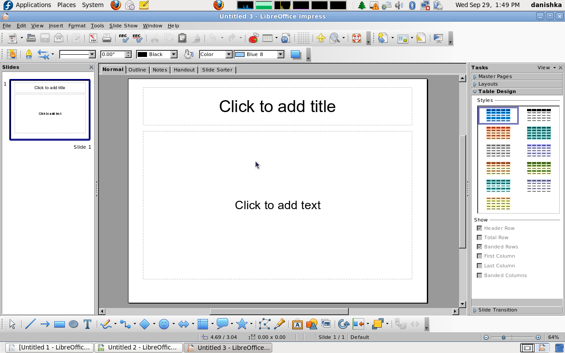Screen dimensions: 565x353
Task: Adjust the zoom slider handle
Action: coord(504,337)
